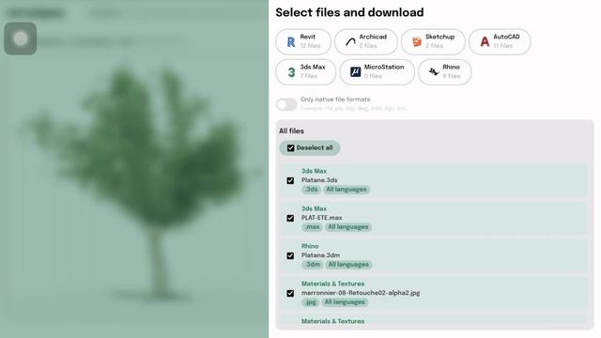Click the Platane.3dm file name
601x338 pixels.
point(320,255)
